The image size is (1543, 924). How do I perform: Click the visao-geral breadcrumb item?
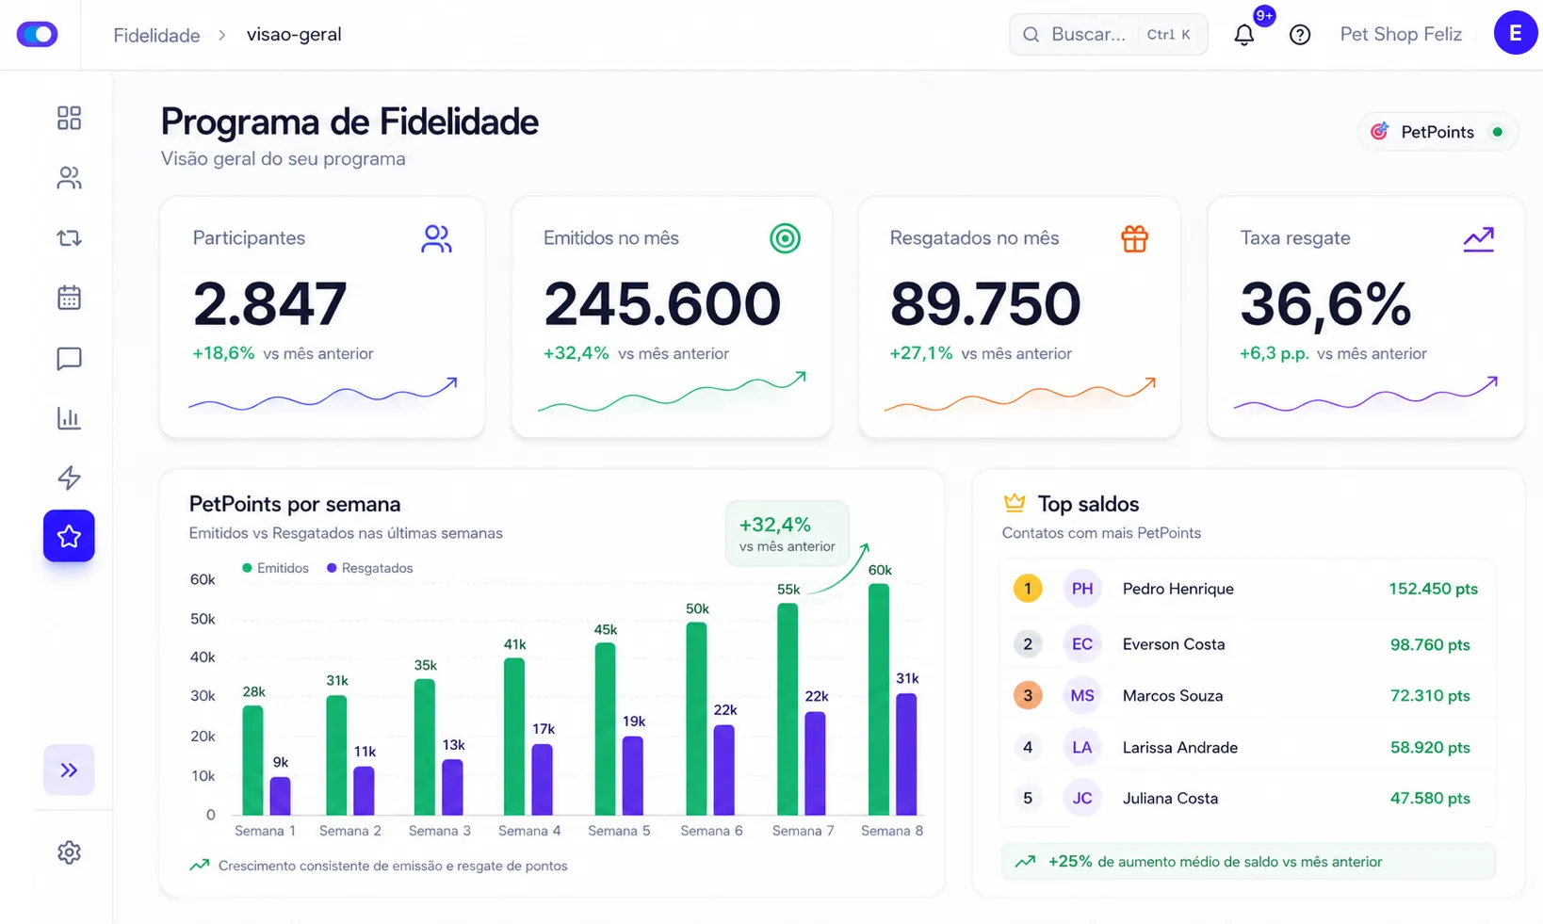click(294, 35)
